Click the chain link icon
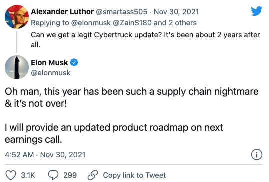 click(x=93, y=175)
